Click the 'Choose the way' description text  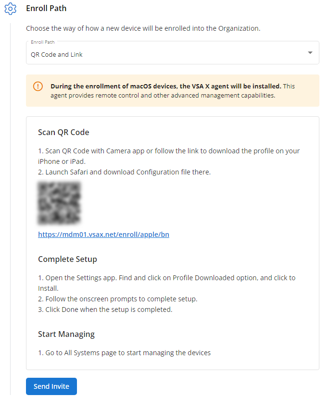coord(143,28)
